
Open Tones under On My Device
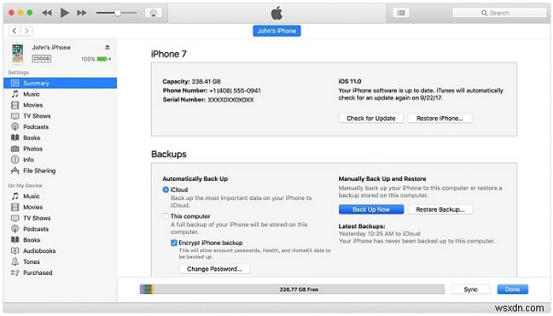pyautogui.click(x=60, y=261)
